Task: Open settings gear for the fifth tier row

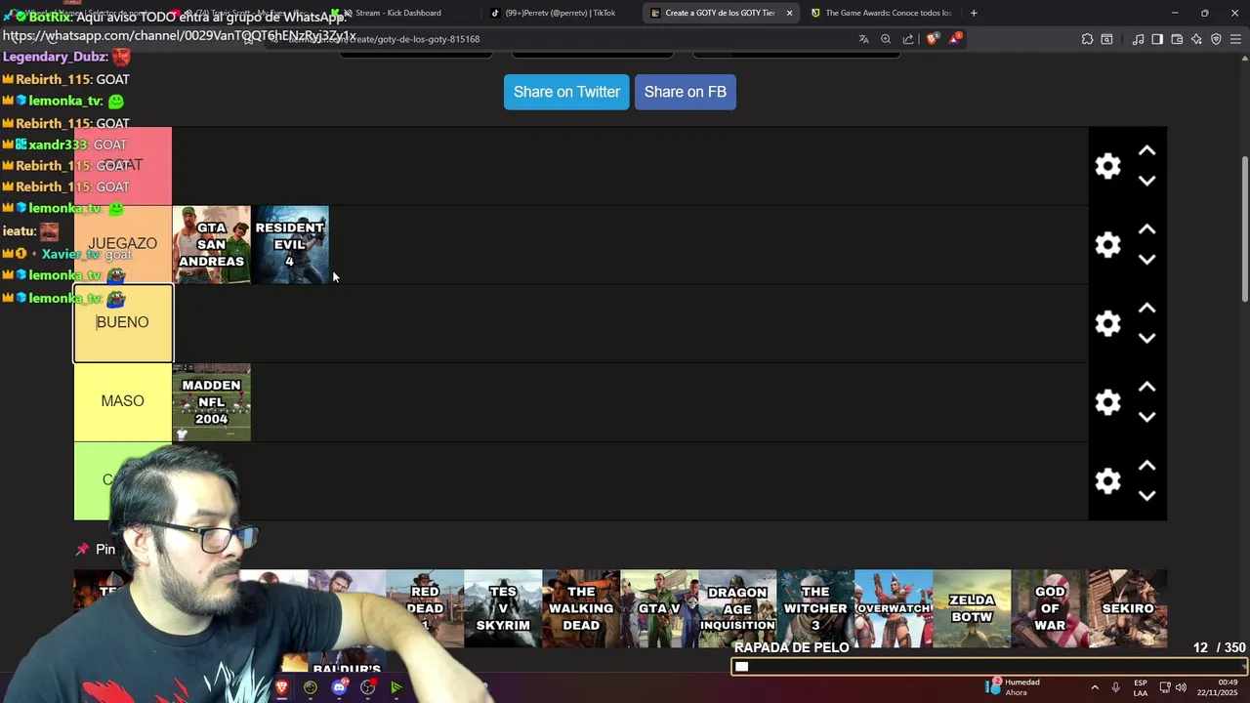Action: coord(1107,481)
